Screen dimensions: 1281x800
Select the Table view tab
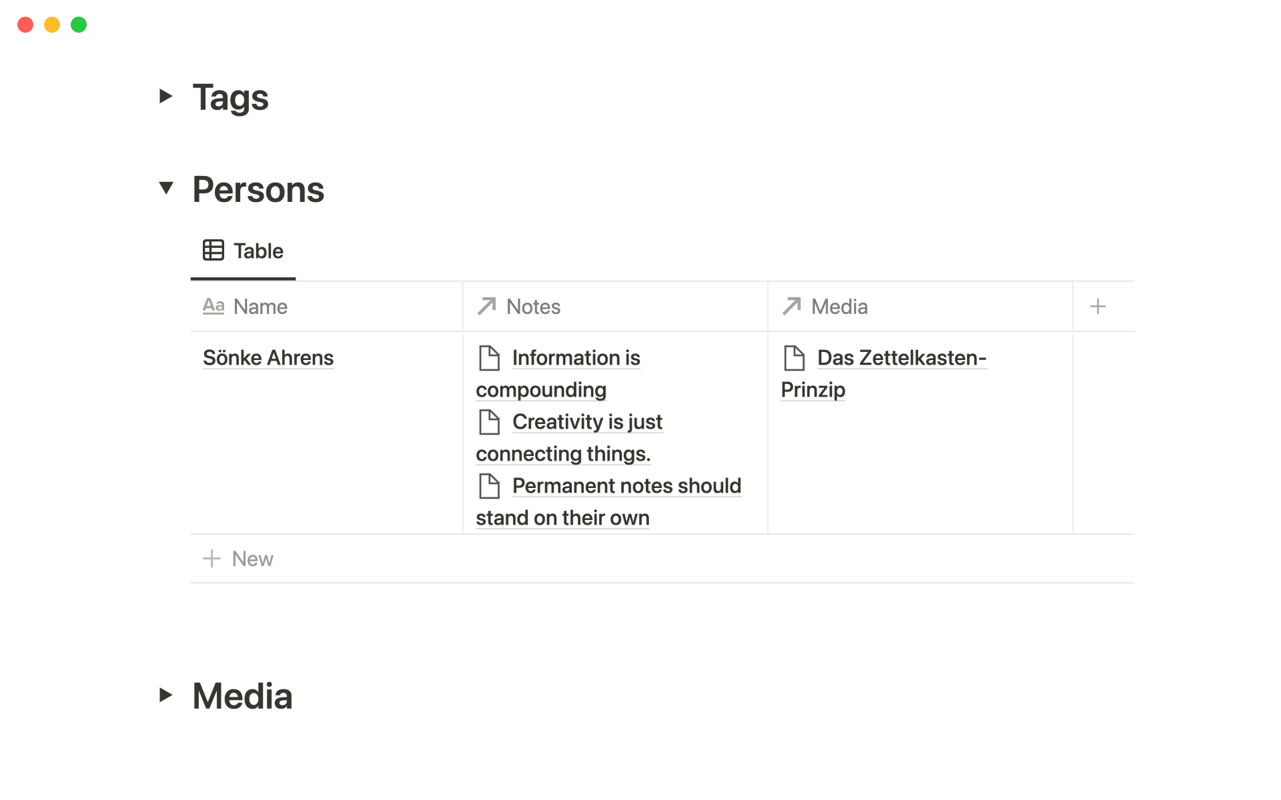click(x=258, y=251)
